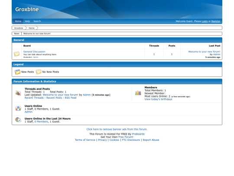Open the Privacy link

(102, 140)
